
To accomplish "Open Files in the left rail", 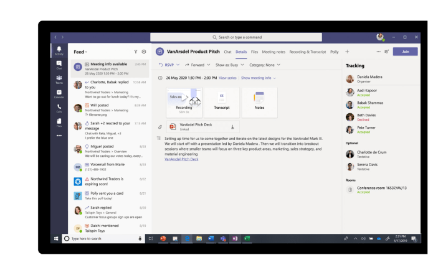I will (x=59, y=123).
